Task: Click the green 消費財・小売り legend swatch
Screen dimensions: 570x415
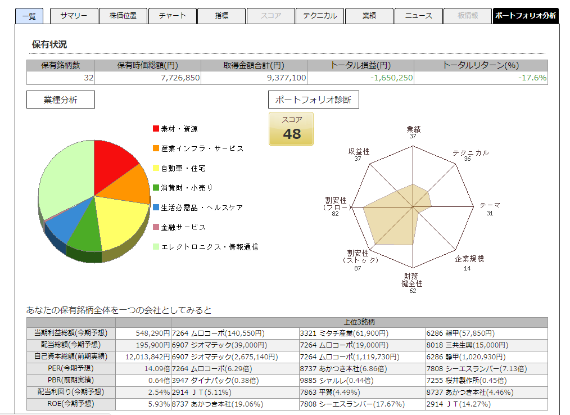Action: (x=156, y=187)
